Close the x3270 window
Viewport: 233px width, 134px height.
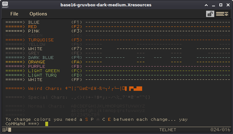[228, 5]
